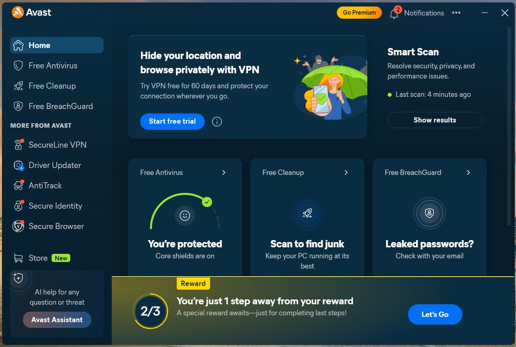Click the smiley face protection status icon
The width and height of the screenshot is (516, 347).
tap(185, 216)
